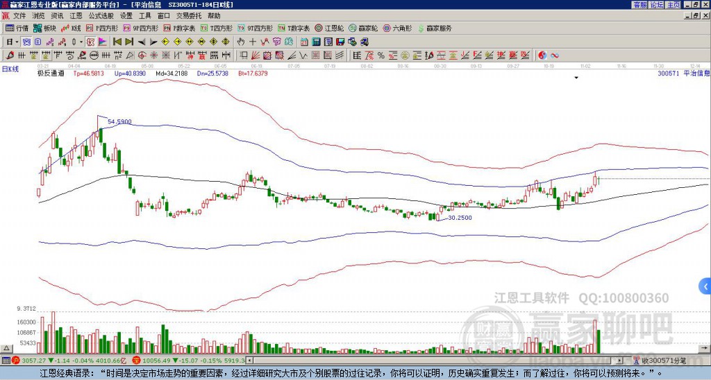Screen dimensions: 711x380
Task: Click the 主页 homepage button
Action: tap(673, 5)
